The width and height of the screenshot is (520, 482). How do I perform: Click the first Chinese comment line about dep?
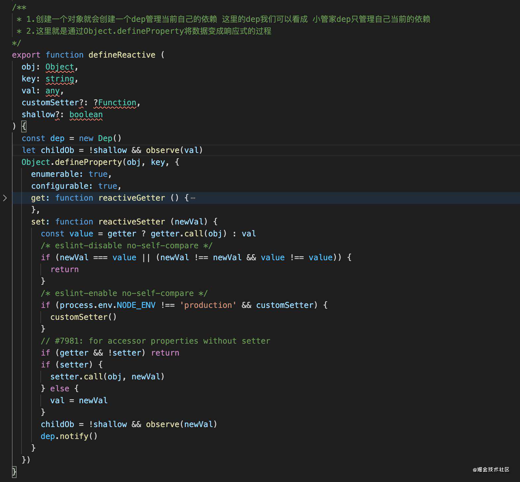pos(224,19)
